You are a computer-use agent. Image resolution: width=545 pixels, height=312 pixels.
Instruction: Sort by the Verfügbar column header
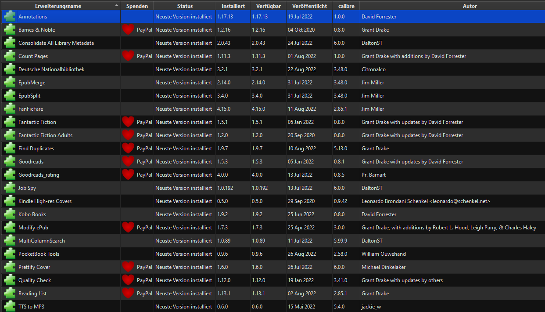click(268, 6)
